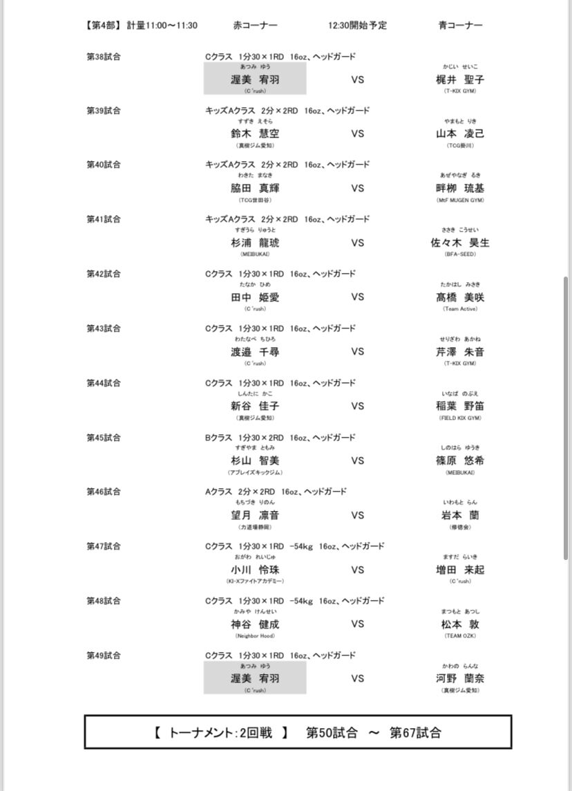572x791 pixels.
Task: Click the name 田中 姫愛
Action: click(255, 297)
